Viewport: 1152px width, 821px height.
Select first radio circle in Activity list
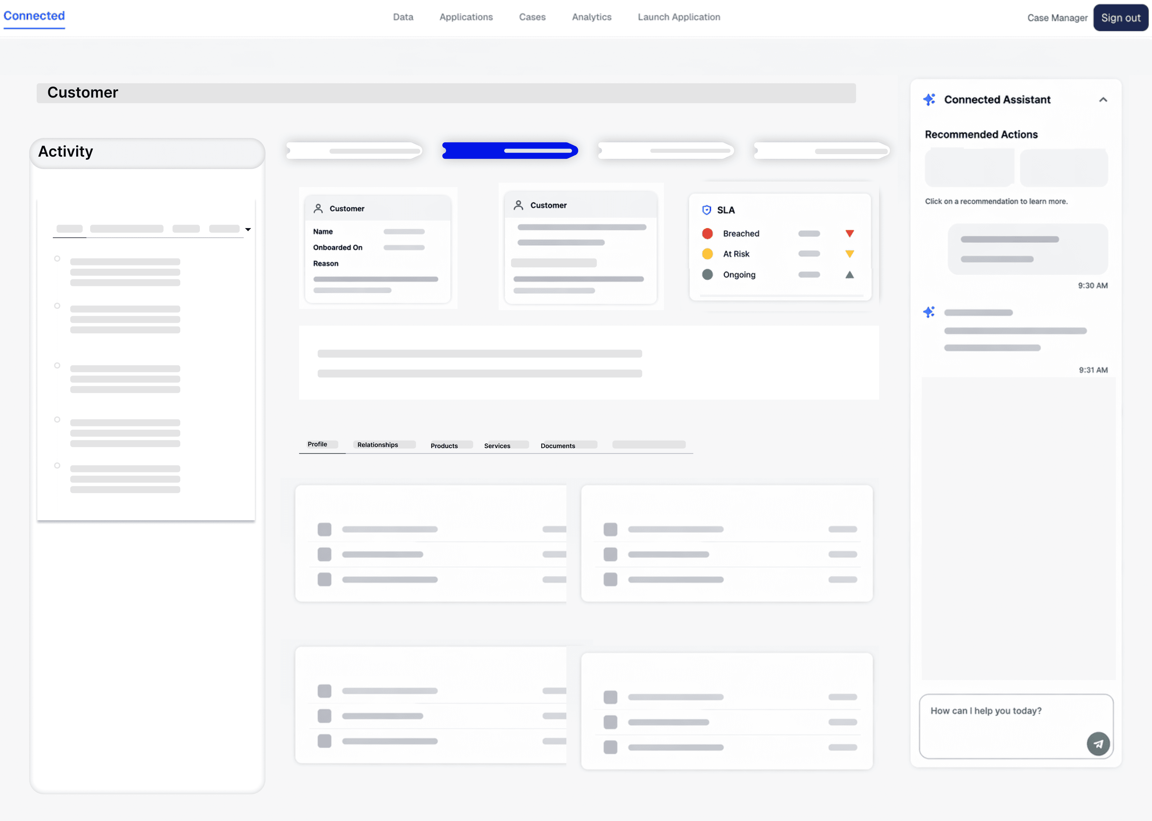(x=57, y=259)
